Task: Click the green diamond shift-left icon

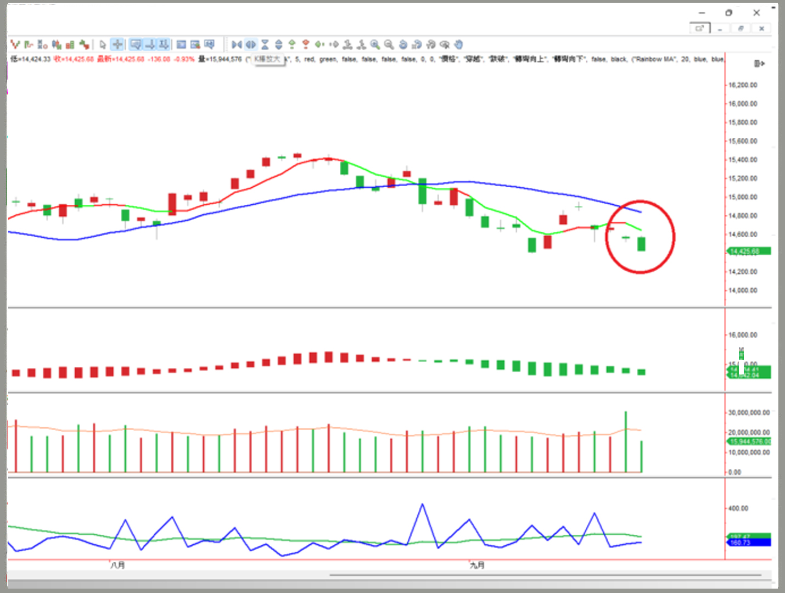Action: tap(319, 44)
